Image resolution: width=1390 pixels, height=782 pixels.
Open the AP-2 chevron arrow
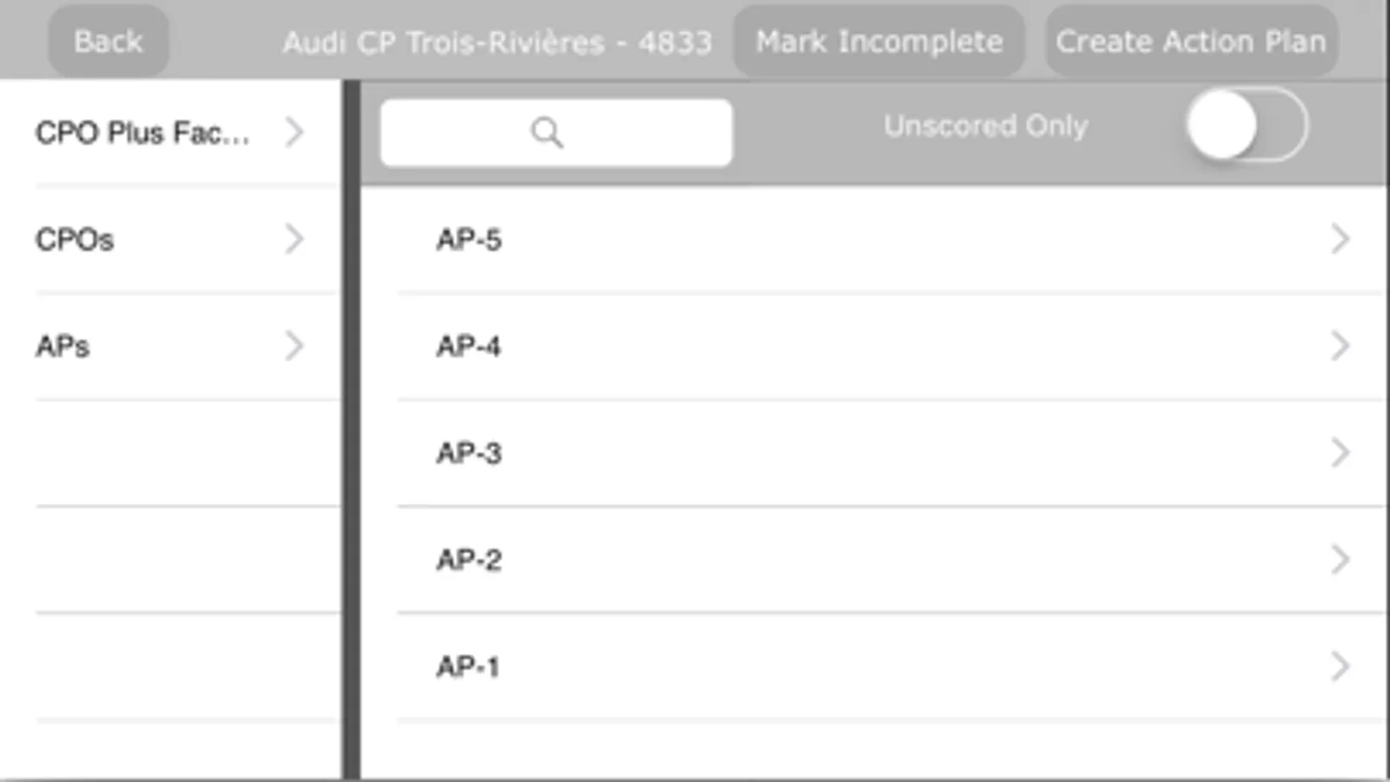pyautogui.click(x=1340, y=560)
